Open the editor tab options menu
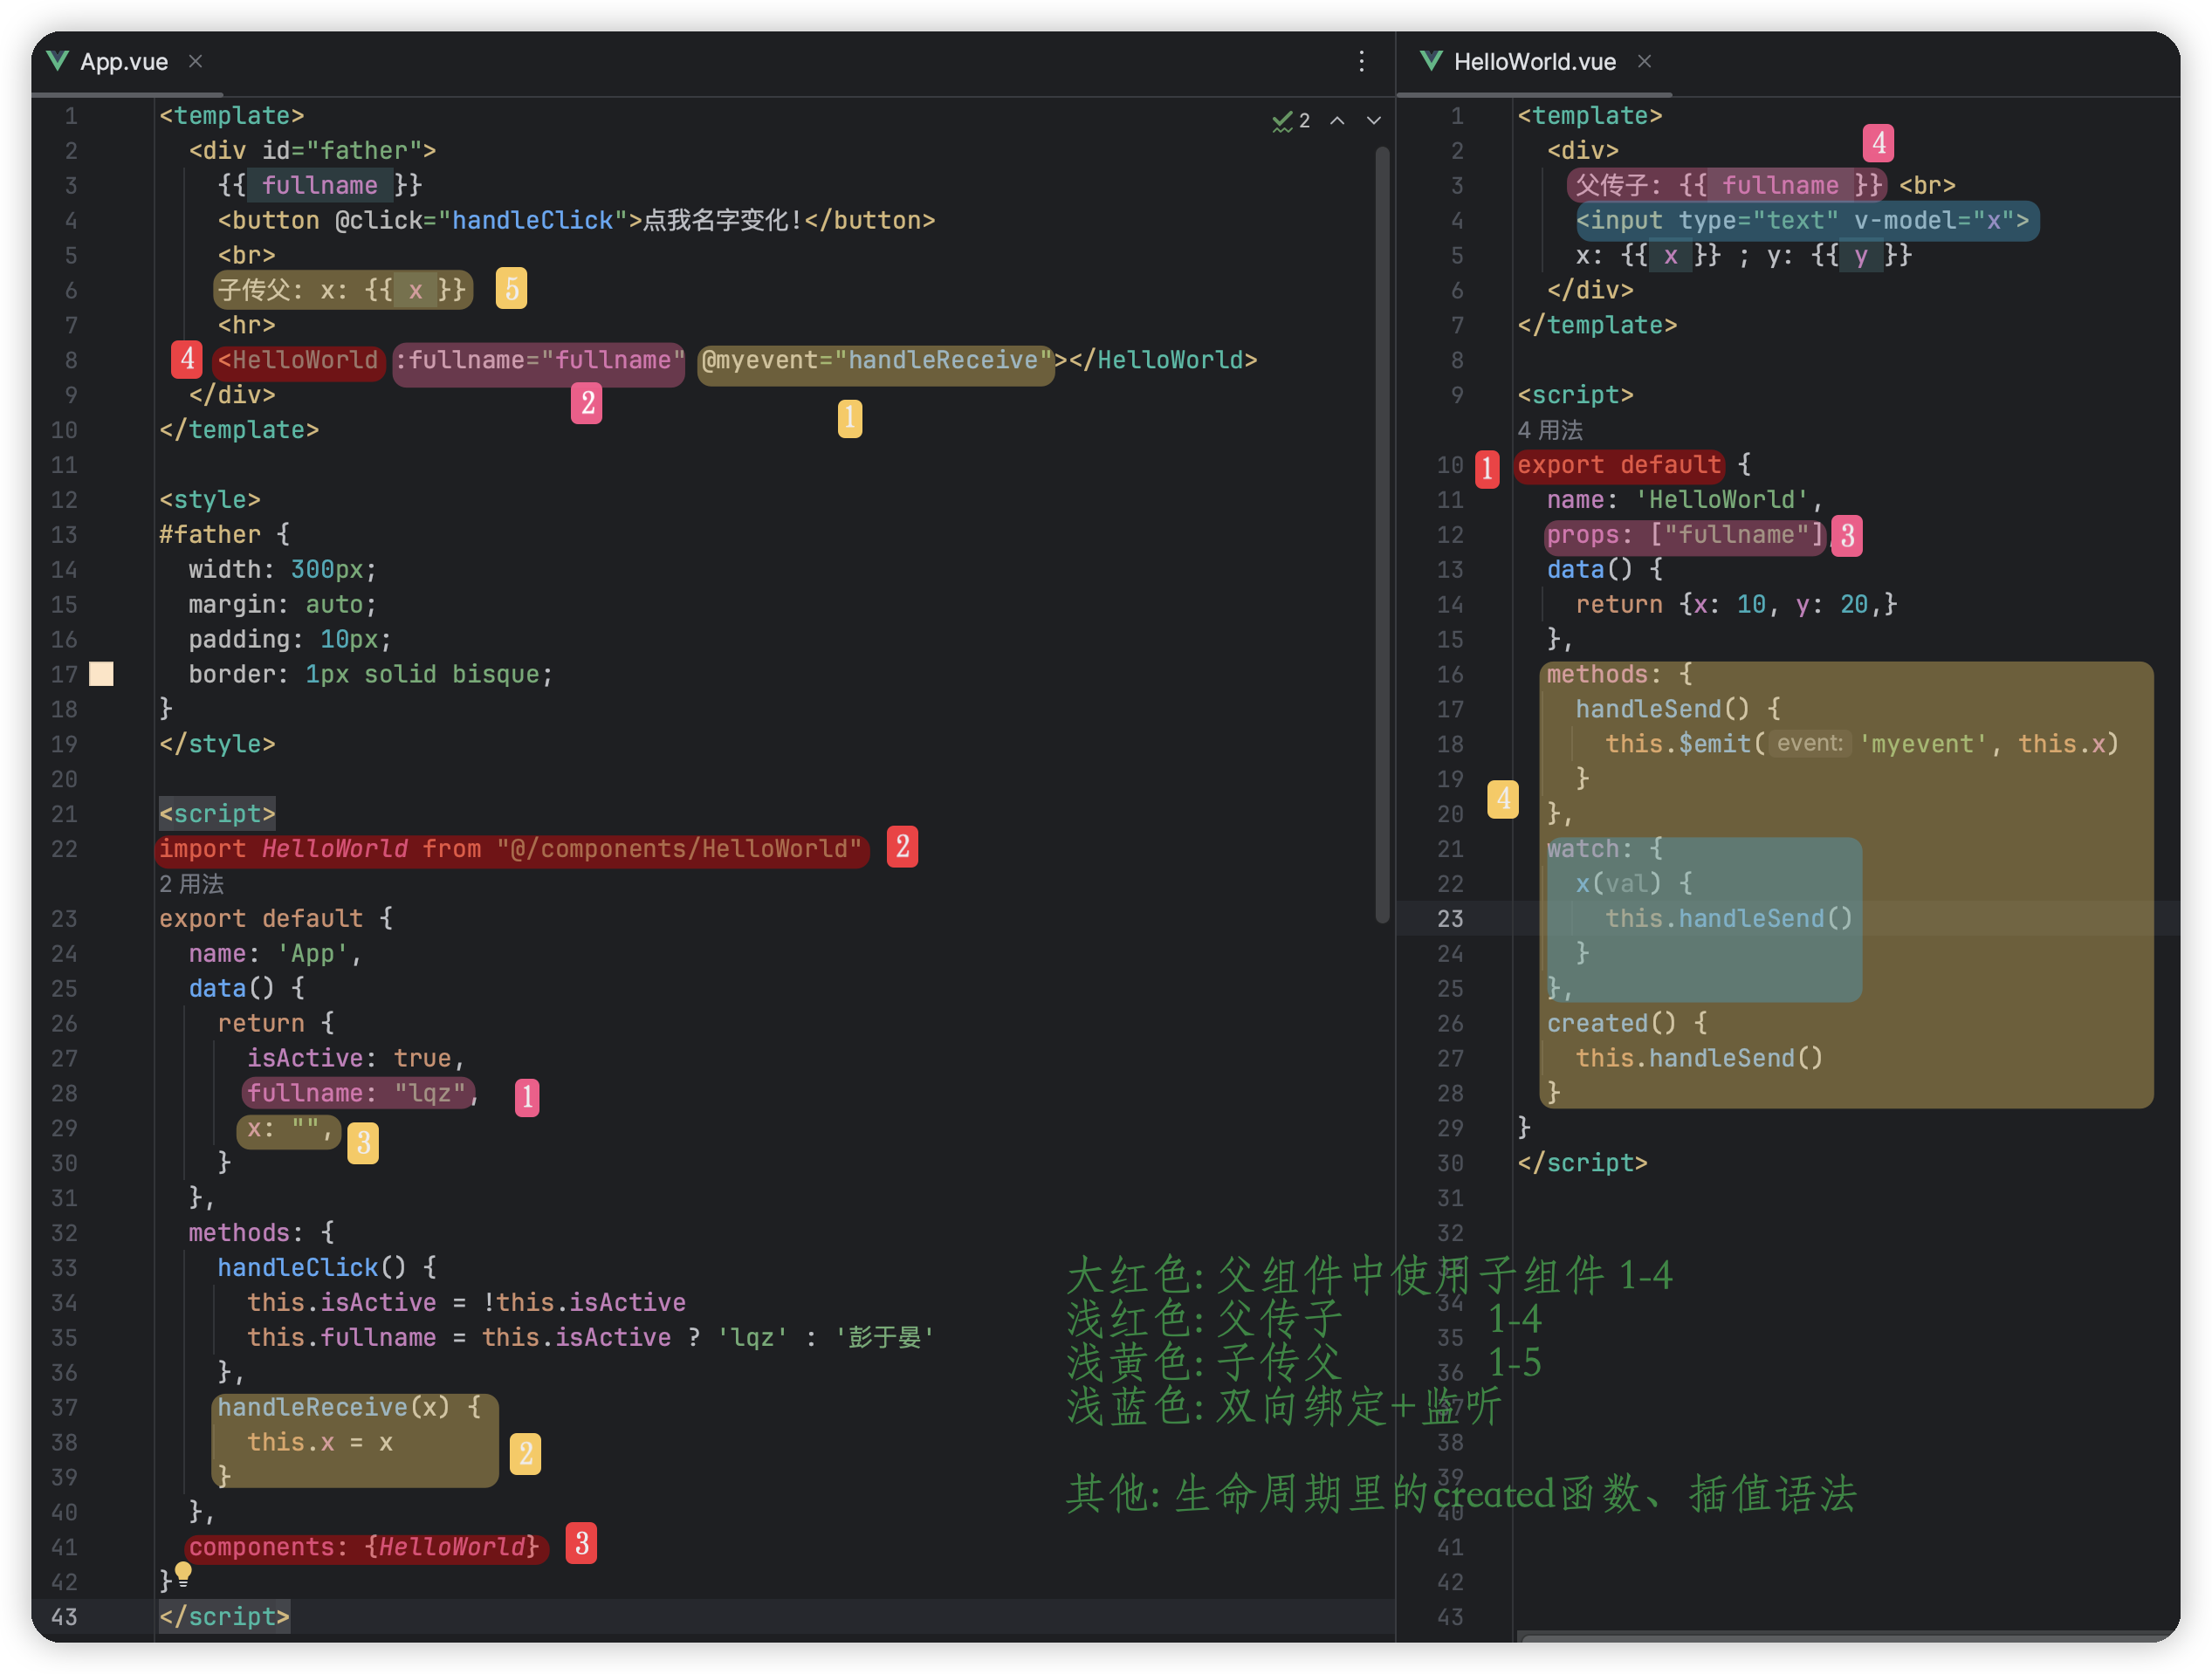 (1361, 61)
